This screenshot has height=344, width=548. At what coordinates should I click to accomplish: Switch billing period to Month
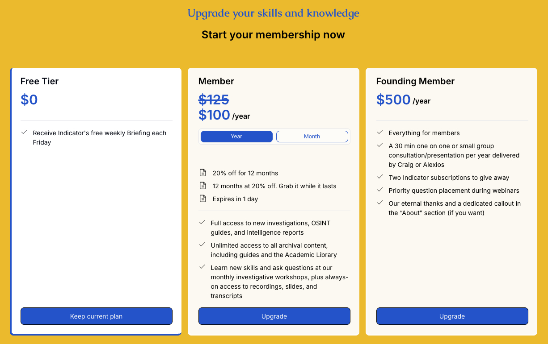(312, 137)
